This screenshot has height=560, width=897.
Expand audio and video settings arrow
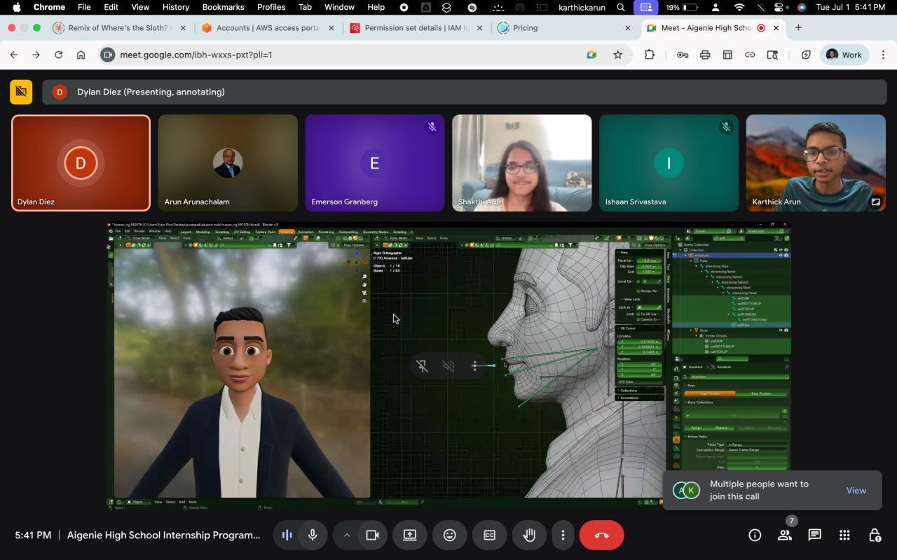(346, 535)
